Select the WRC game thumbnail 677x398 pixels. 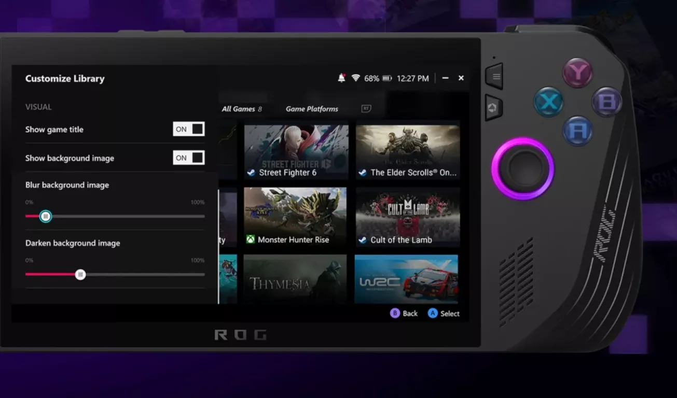tap(406, 279)
